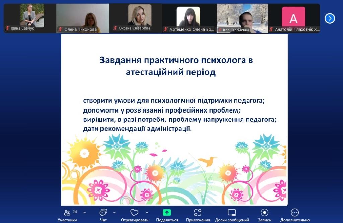This screenshot has height=223, width=343.
Task: Click muted mic icon next to Оксана Єлізарова
Action: coord(115,28)
